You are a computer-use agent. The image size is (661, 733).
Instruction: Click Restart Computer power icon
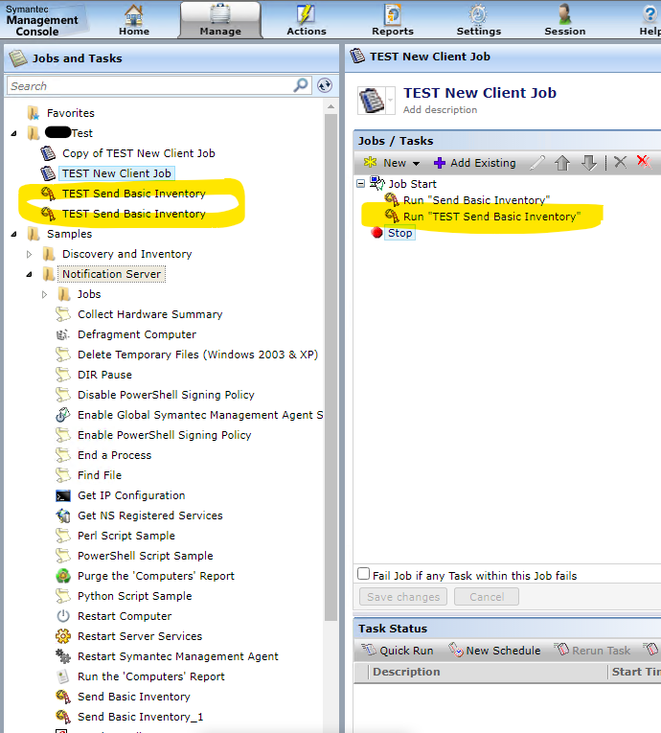62,616
